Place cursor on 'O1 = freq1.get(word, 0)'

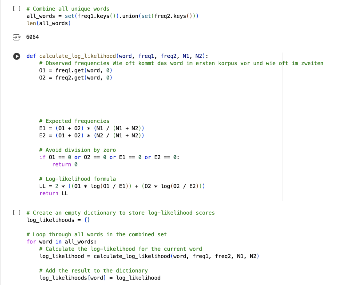[x=76, y=70]
